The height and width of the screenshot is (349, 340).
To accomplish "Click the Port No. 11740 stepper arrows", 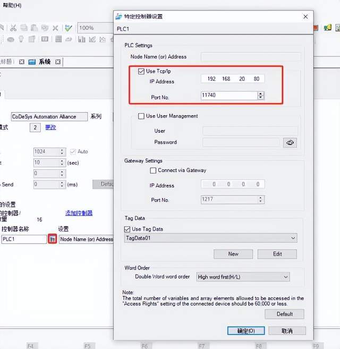I will pos(260,96).
